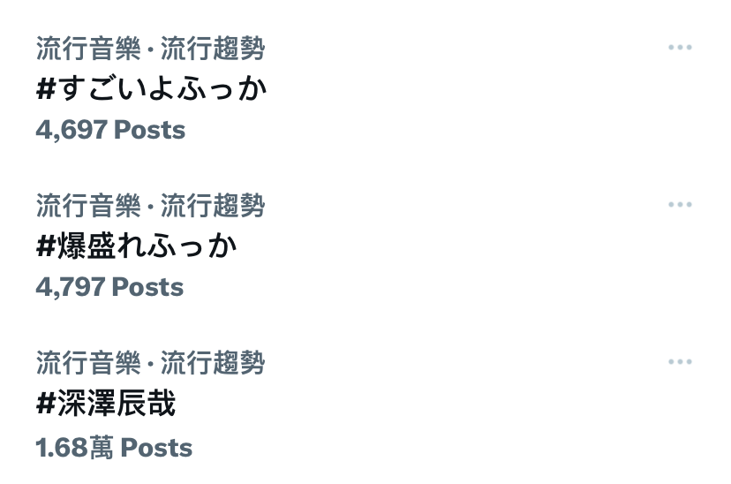Click 流行趨勢 text above #爆盛れふっか
The height and width of the screenshot is (484, 731).
pos(213,205)
